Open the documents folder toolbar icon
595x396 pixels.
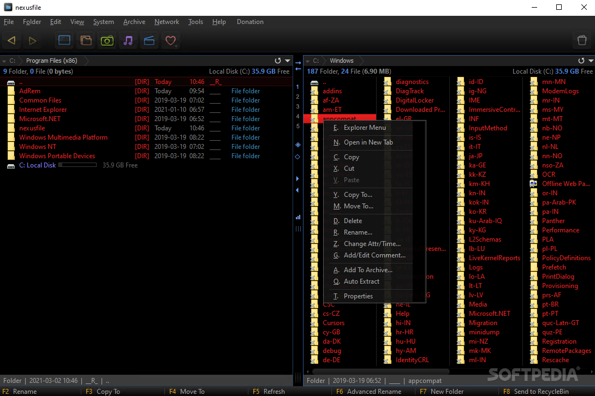[x=86, y=40]
